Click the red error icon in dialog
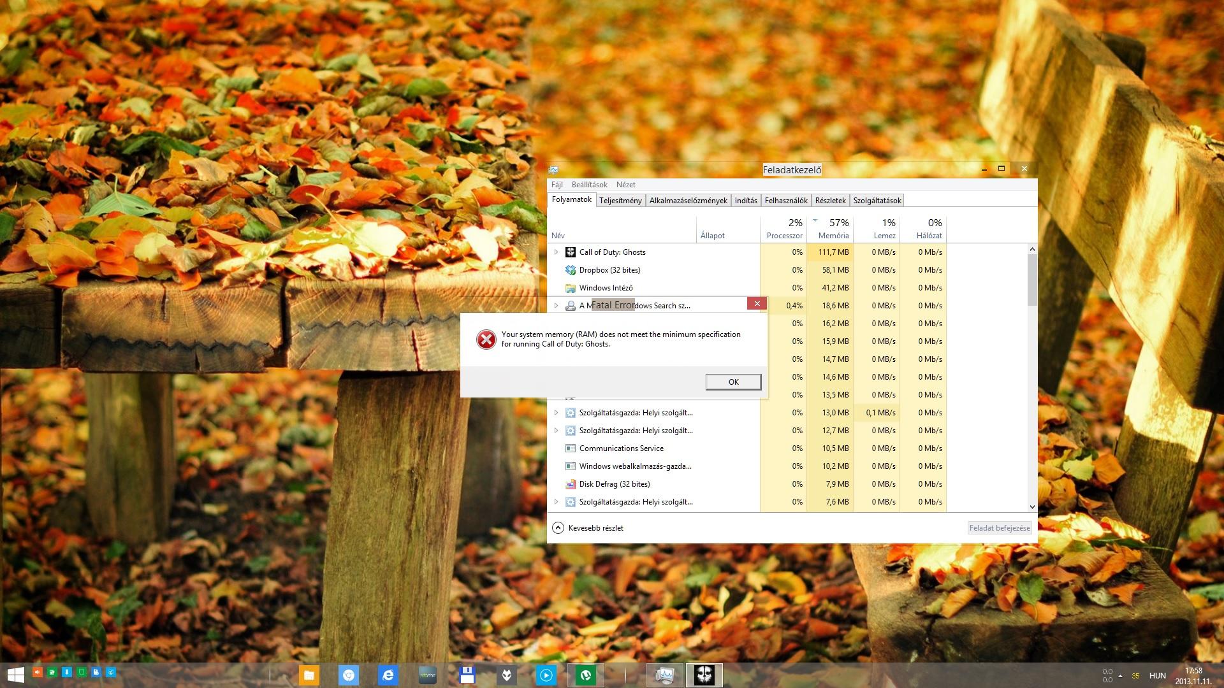The width and height of the screenshot is (1224, 688). (486, 340)
